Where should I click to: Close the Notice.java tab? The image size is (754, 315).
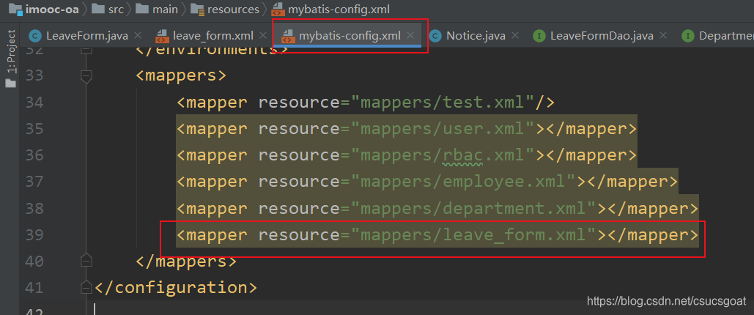tap(514, 35)
